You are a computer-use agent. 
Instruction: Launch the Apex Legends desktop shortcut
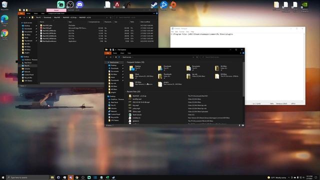click(x=117, y=4)
